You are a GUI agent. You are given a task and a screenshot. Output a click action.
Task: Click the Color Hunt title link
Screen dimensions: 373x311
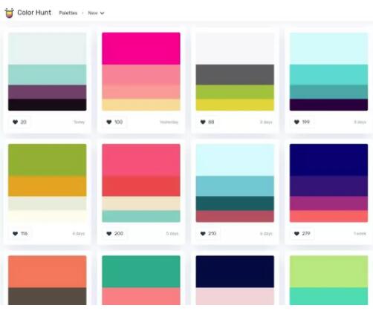pyautogui.click(x=34, y=13)
